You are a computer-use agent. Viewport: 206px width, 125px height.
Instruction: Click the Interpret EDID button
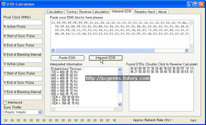coord(106,58)
